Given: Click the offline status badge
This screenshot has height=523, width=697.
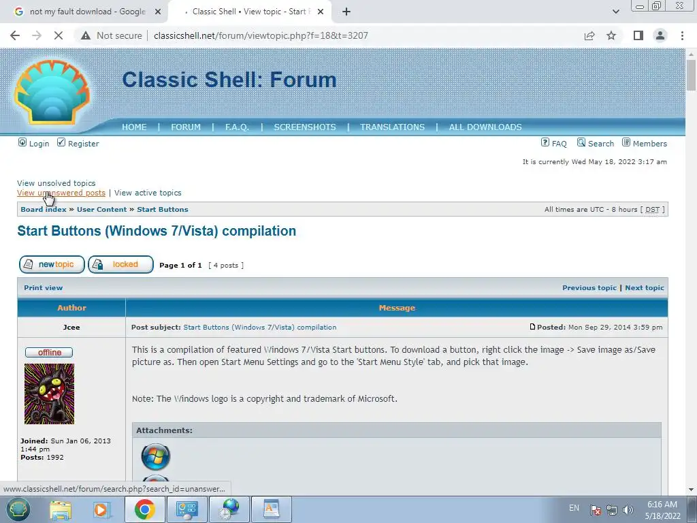Looking at the screenshot, I should [x=49, y=353].
